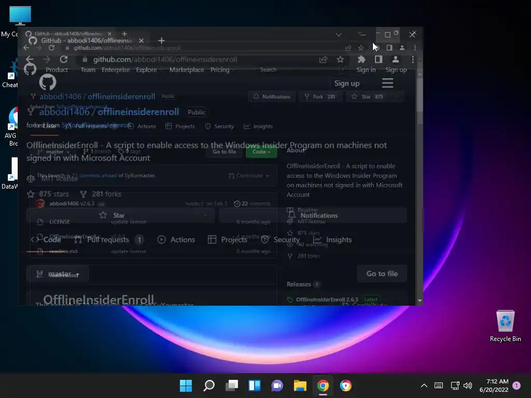Open File Explorer from the taskbar
This screenshot has height=398, width=531.
click(x=300, y=386)
